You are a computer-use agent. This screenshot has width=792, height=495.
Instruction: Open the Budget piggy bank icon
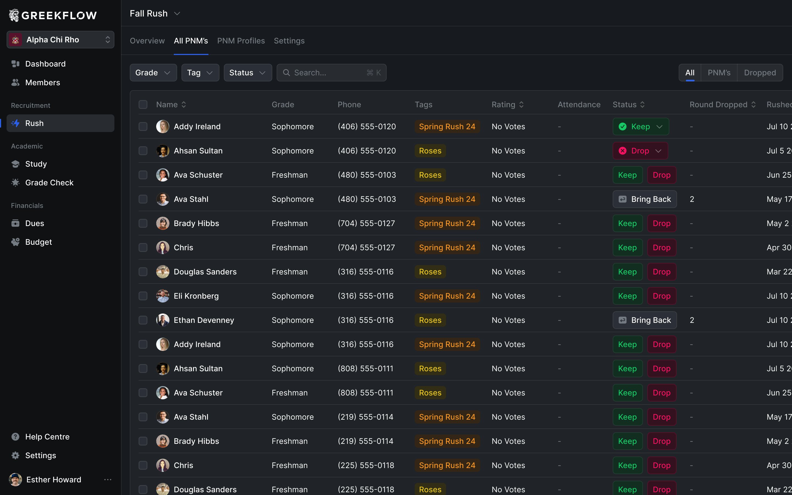15,242
